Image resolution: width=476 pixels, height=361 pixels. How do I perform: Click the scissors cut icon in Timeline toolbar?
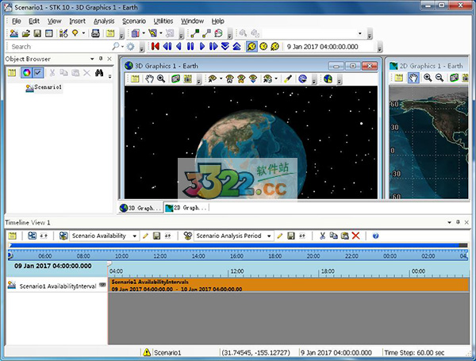pyautogui.click(x=322, y=236)
